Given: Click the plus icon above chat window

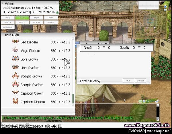Looking at the screenshot, I should point(151,101).
